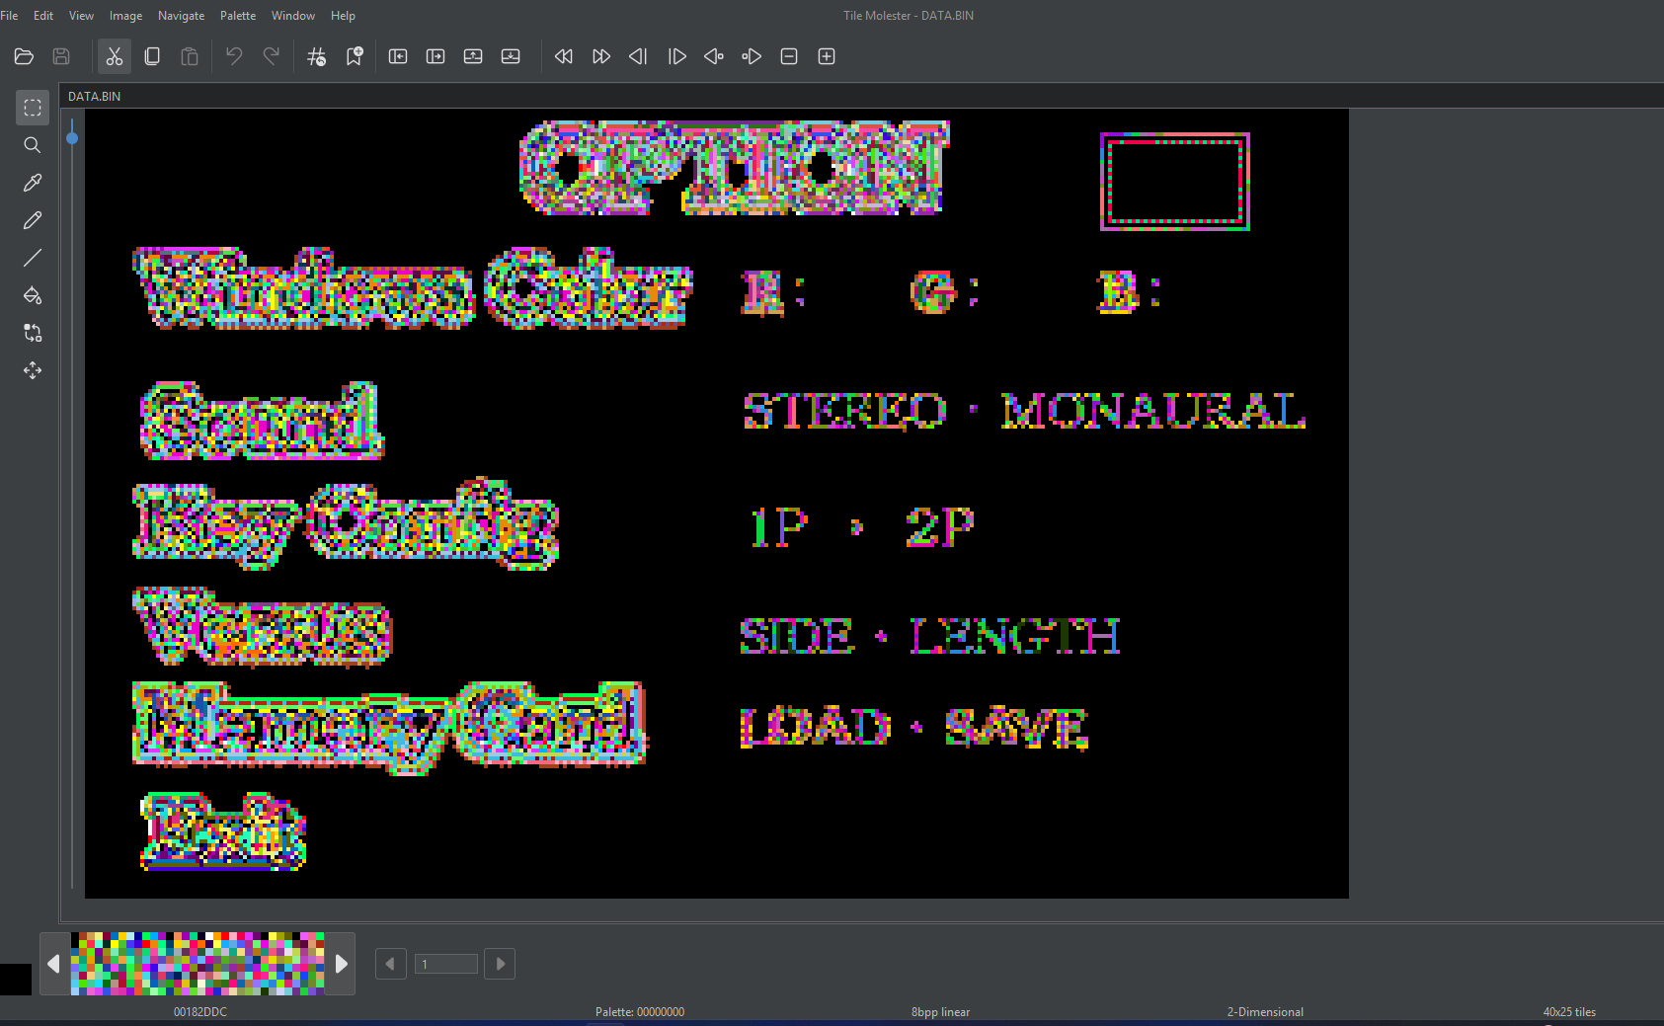Image resolution: width=1664 pixels, height=1026 pixels.
Task: Click the palette index input field
Action: pyautogui.click(x=445, y=964)
